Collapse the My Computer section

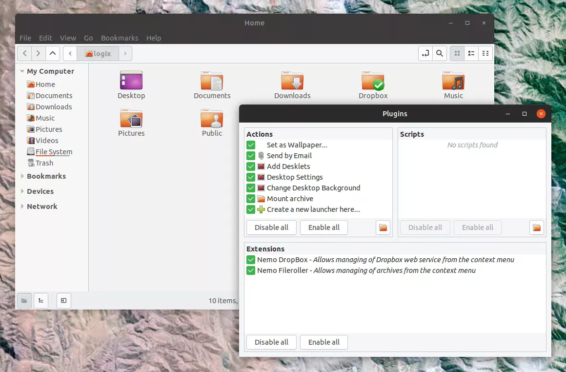(21, 71)
